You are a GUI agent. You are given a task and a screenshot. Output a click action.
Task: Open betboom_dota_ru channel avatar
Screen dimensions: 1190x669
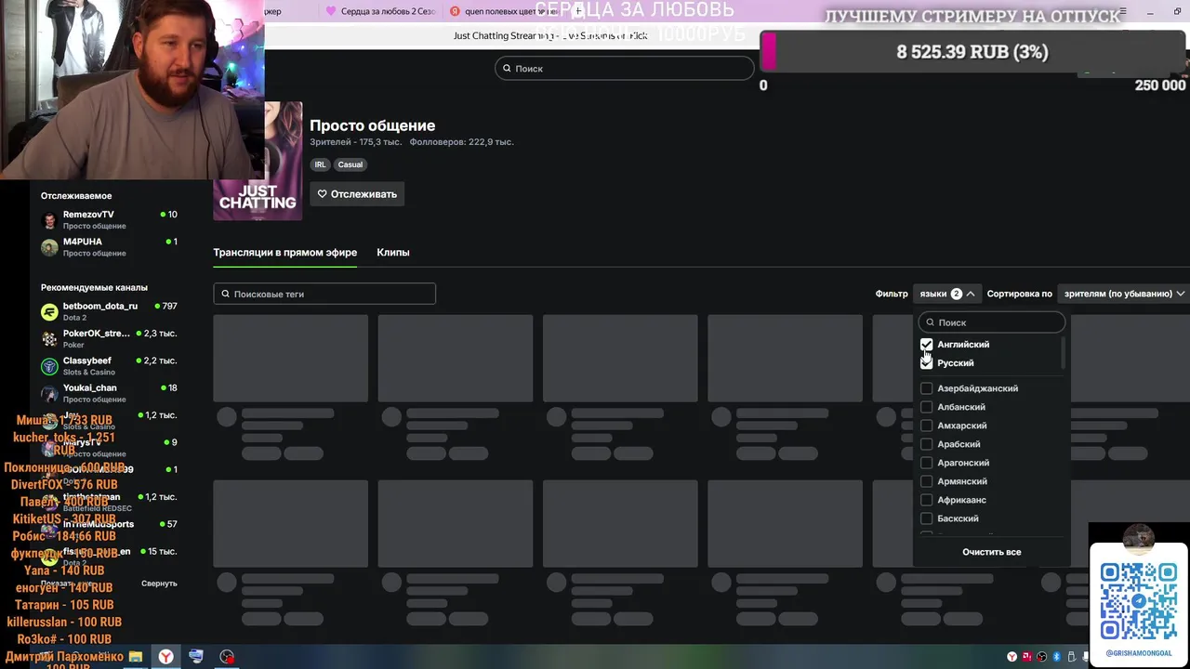click(49, 312)
